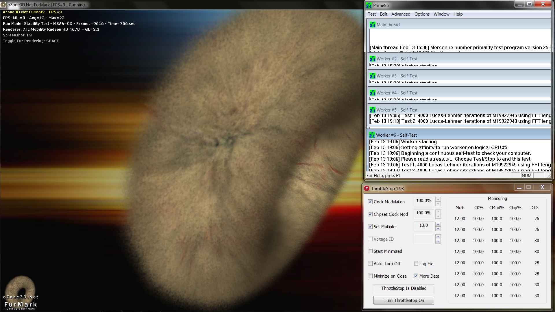The height and width of the screenshot is (312, 555).
Task: Click the Chip% column header
Action: pos(515,208)
